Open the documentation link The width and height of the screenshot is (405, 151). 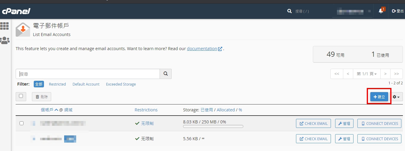pos(202,49)
